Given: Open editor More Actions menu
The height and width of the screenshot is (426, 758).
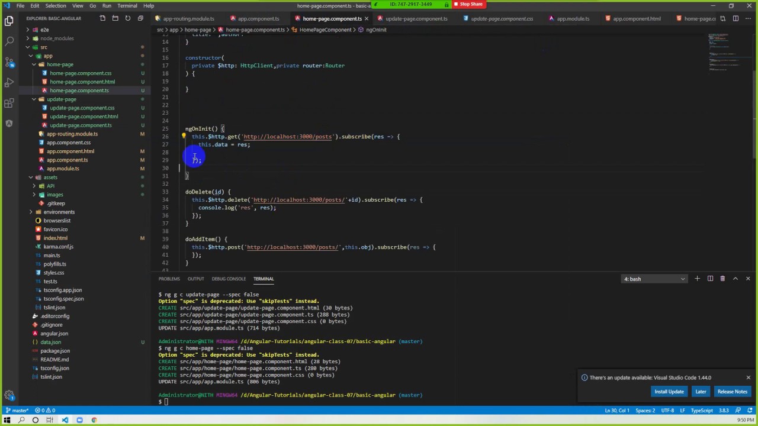Looking at the screenshot, I should click(x=748, y=18).
